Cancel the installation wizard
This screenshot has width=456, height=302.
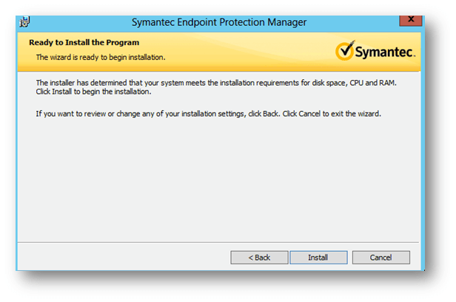(x=380, y=258)
